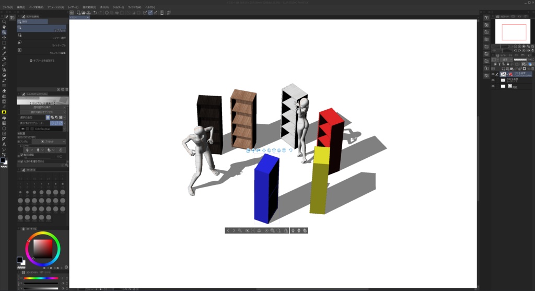Open the Help (H) menu

(150, 7)
